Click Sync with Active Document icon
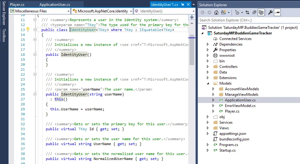300x164 pixels. tap(247, 13)
